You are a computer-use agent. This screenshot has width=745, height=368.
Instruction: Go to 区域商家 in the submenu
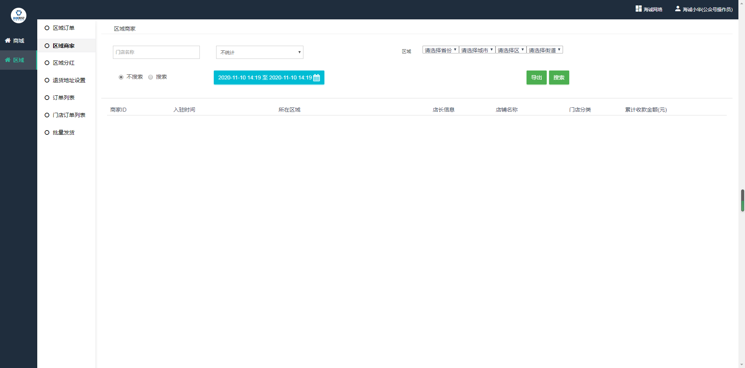pyautogui.click(x=64, y=46)
